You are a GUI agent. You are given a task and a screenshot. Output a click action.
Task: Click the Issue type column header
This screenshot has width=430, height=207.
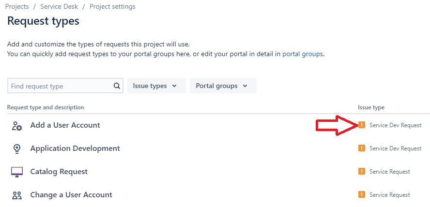[x=371, y=107]
